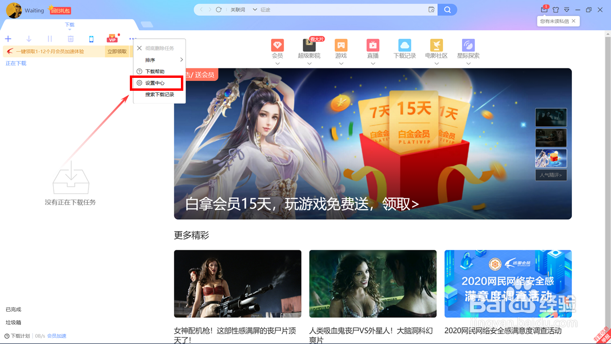
Task: Click the browser forward arrow
Action: coord(209,10)
